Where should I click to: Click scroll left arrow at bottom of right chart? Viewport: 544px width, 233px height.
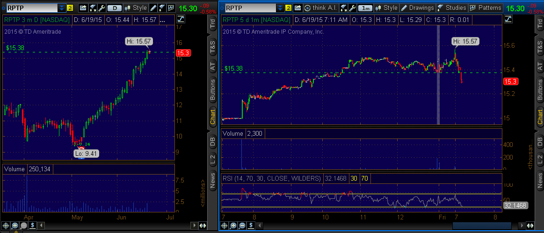[x=260, y=226]
